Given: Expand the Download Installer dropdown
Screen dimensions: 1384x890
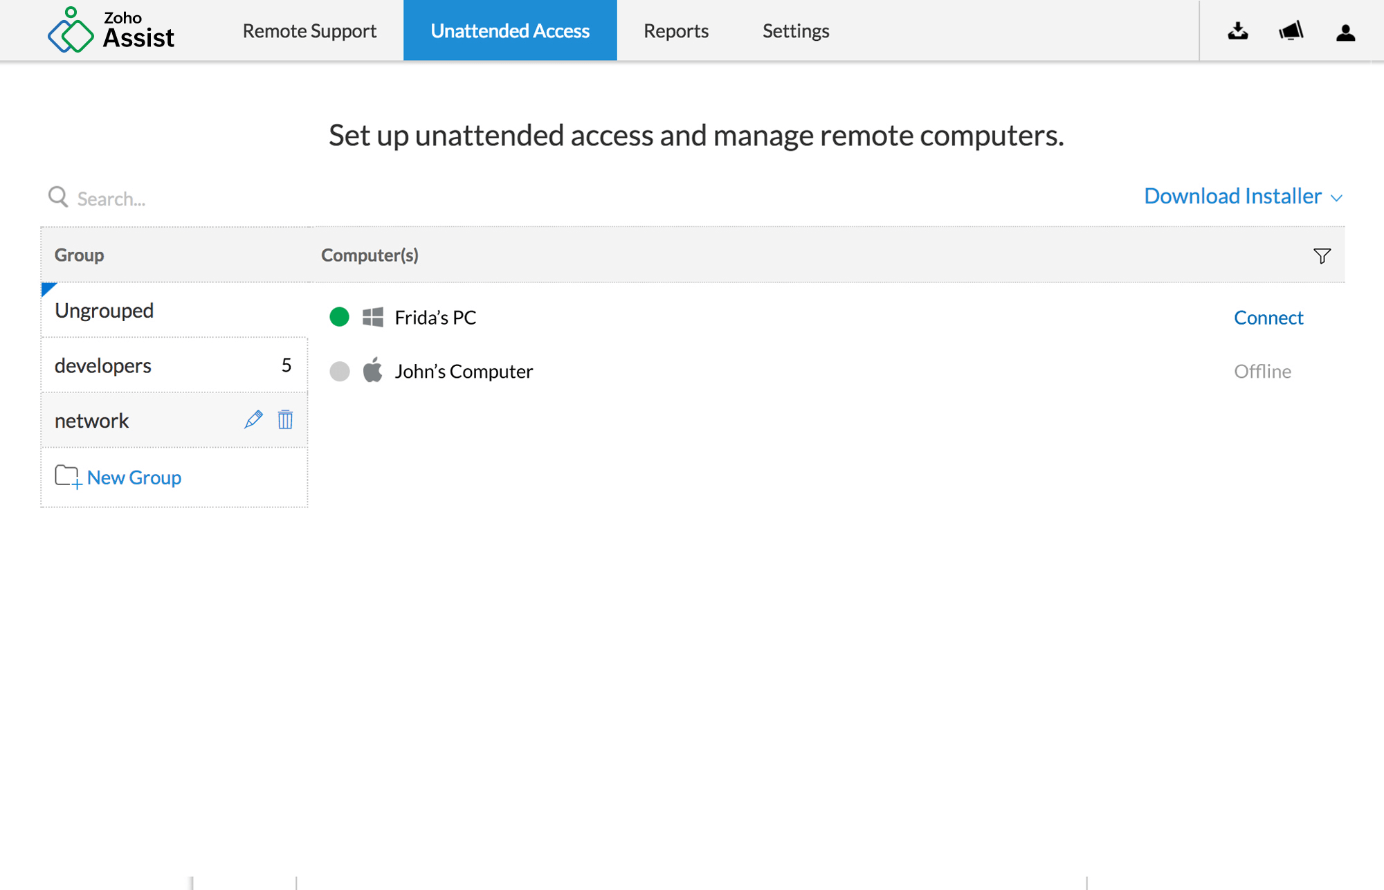Looking at the screenshot, I should (1243, 196).
